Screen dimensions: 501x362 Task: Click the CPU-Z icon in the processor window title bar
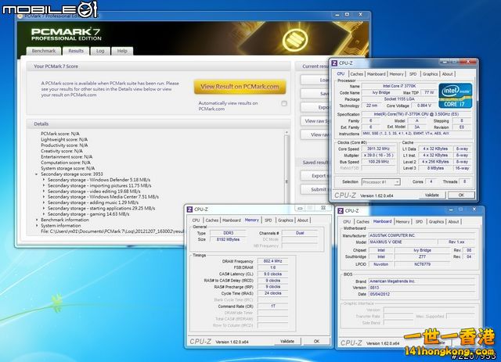pyautogui.click(x=334, y=63)
